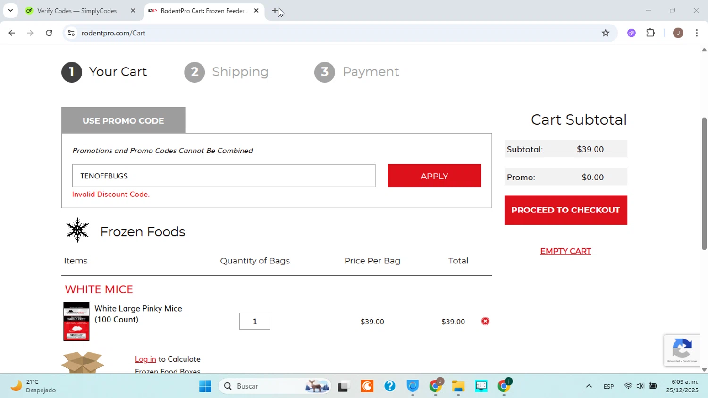Open the blue shield app in taskbar

(x=413, y=386)
